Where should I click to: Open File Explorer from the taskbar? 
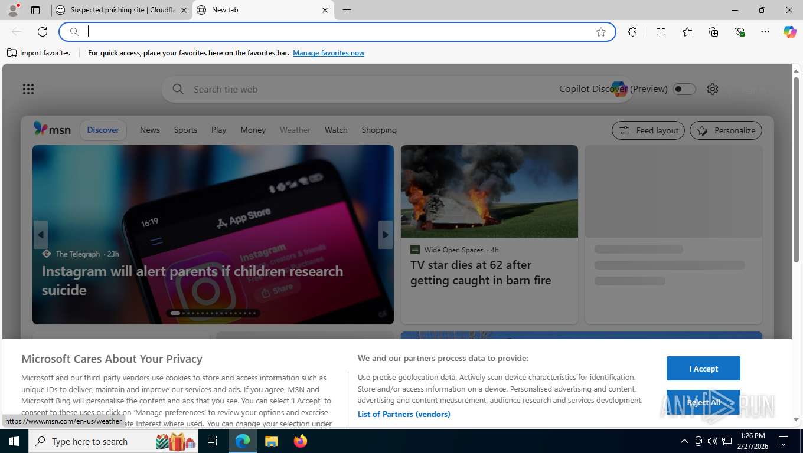(x=271, y=441)
